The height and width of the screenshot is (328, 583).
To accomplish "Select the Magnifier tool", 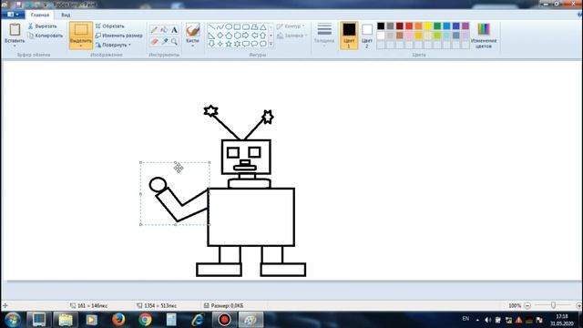I will [x=174, y=41].
